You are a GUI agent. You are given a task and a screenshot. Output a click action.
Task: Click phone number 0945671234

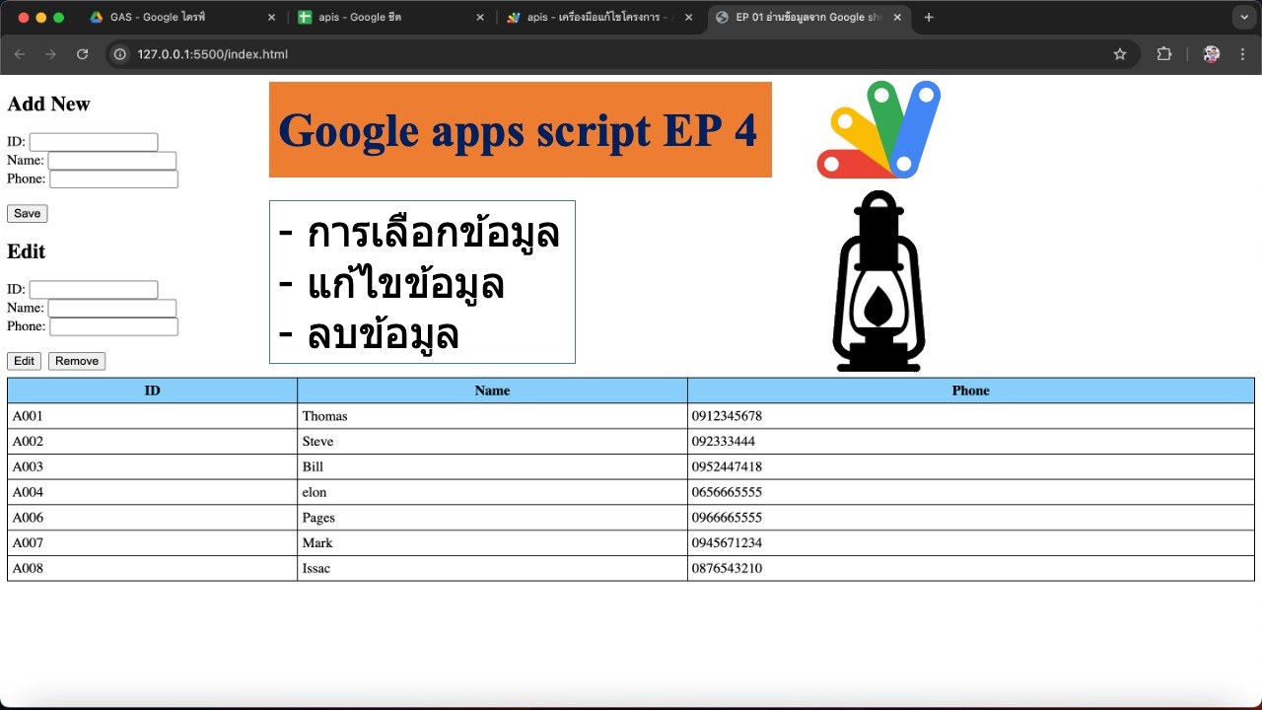pyautogui.click(x=727, y=543)
